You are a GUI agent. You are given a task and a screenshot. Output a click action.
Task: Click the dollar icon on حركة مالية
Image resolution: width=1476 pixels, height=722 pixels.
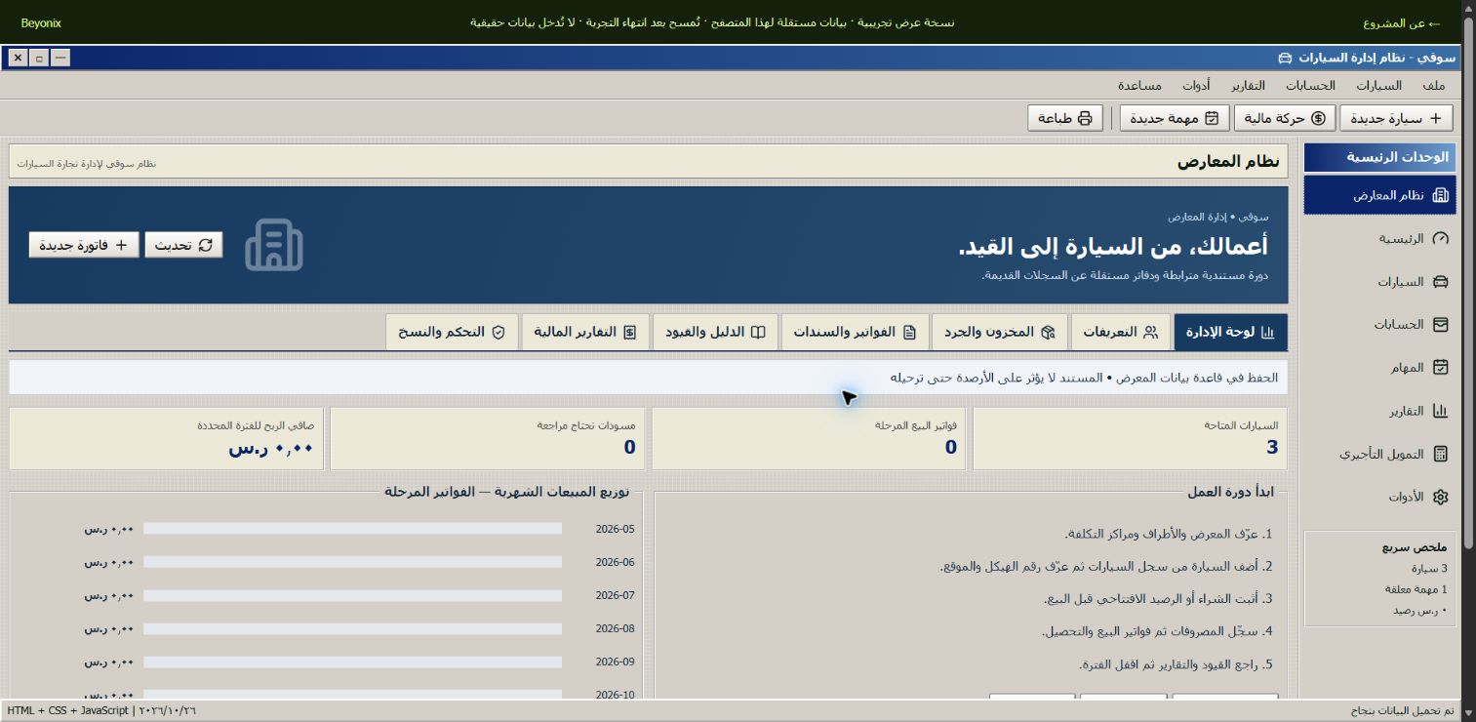(1319, 118)
